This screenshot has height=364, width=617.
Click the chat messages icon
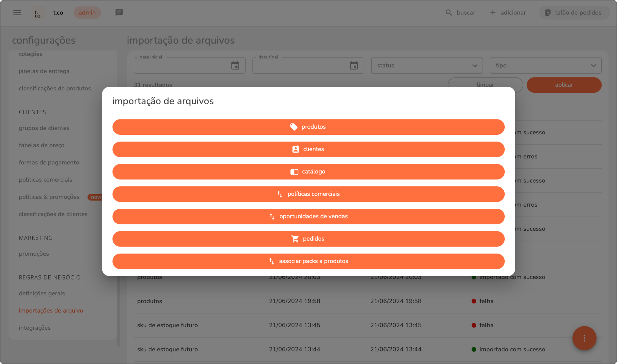click(x=119, y=13)
